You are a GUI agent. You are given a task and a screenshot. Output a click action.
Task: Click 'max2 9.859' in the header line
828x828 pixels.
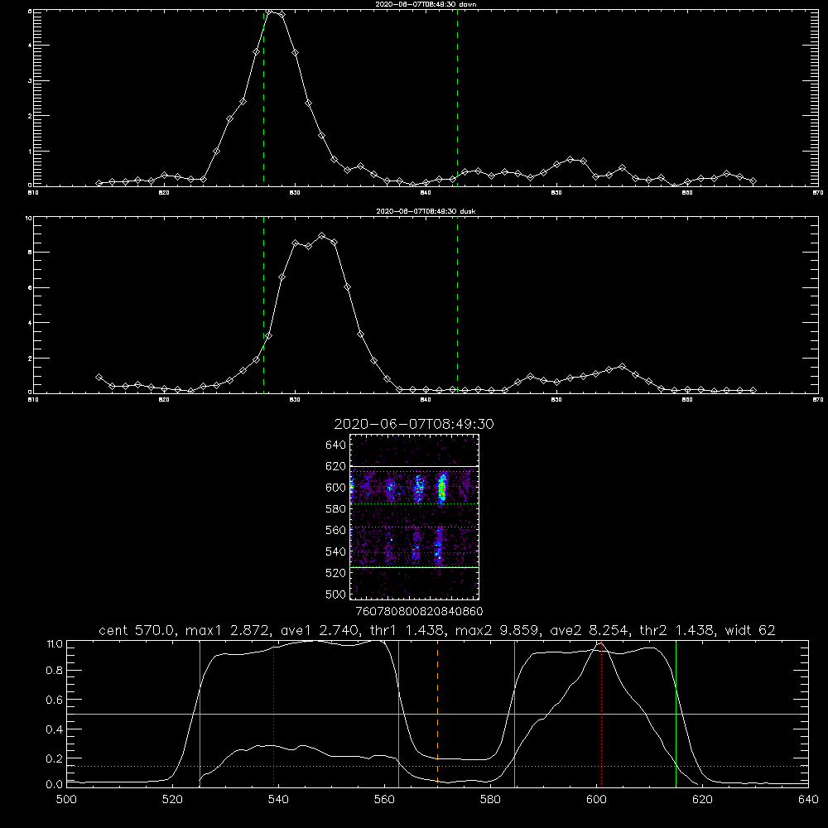[497, 630]
